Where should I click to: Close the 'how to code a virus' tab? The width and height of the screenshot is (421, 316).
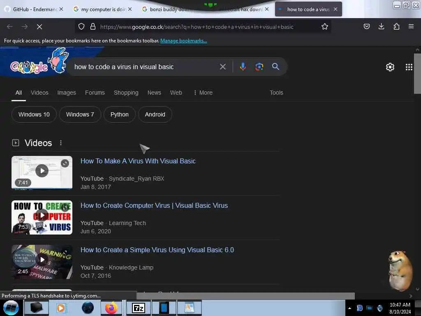[x=335, y=9]
